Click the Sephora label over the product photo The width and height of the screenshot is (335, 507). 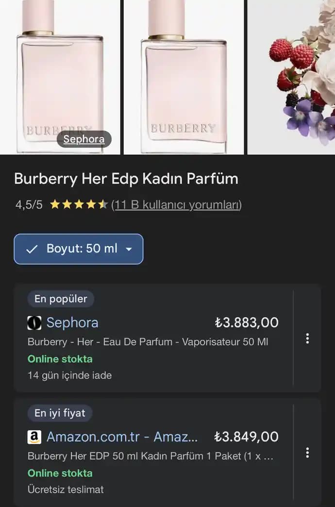pos(84,139)
